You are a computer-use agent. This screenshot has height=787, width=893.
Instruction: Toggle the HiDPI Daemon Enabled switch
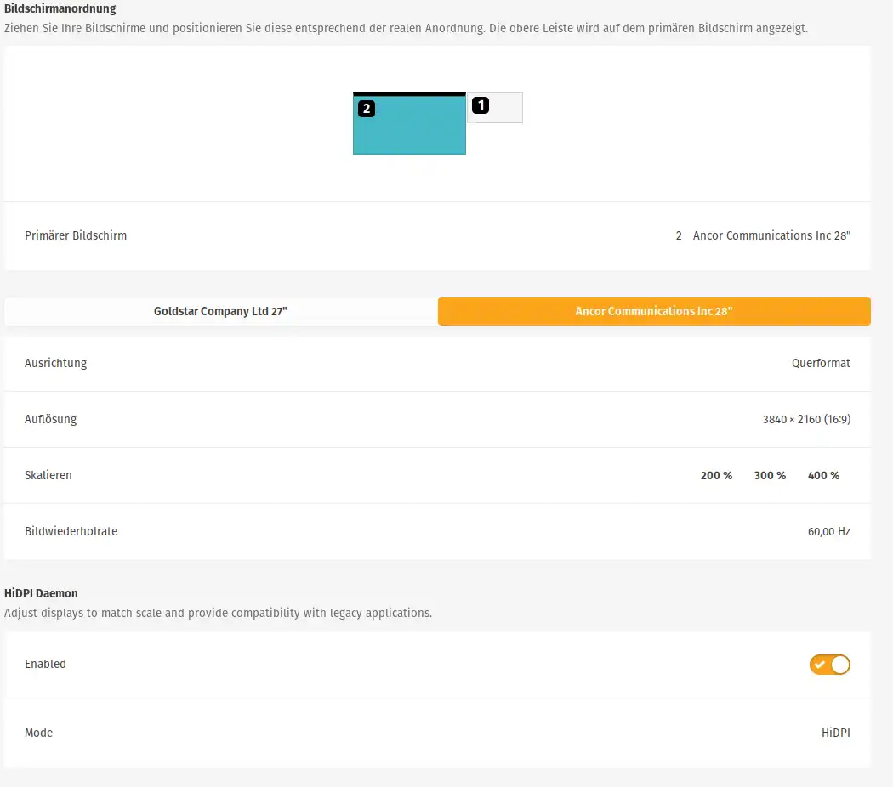tap(829, 665)
